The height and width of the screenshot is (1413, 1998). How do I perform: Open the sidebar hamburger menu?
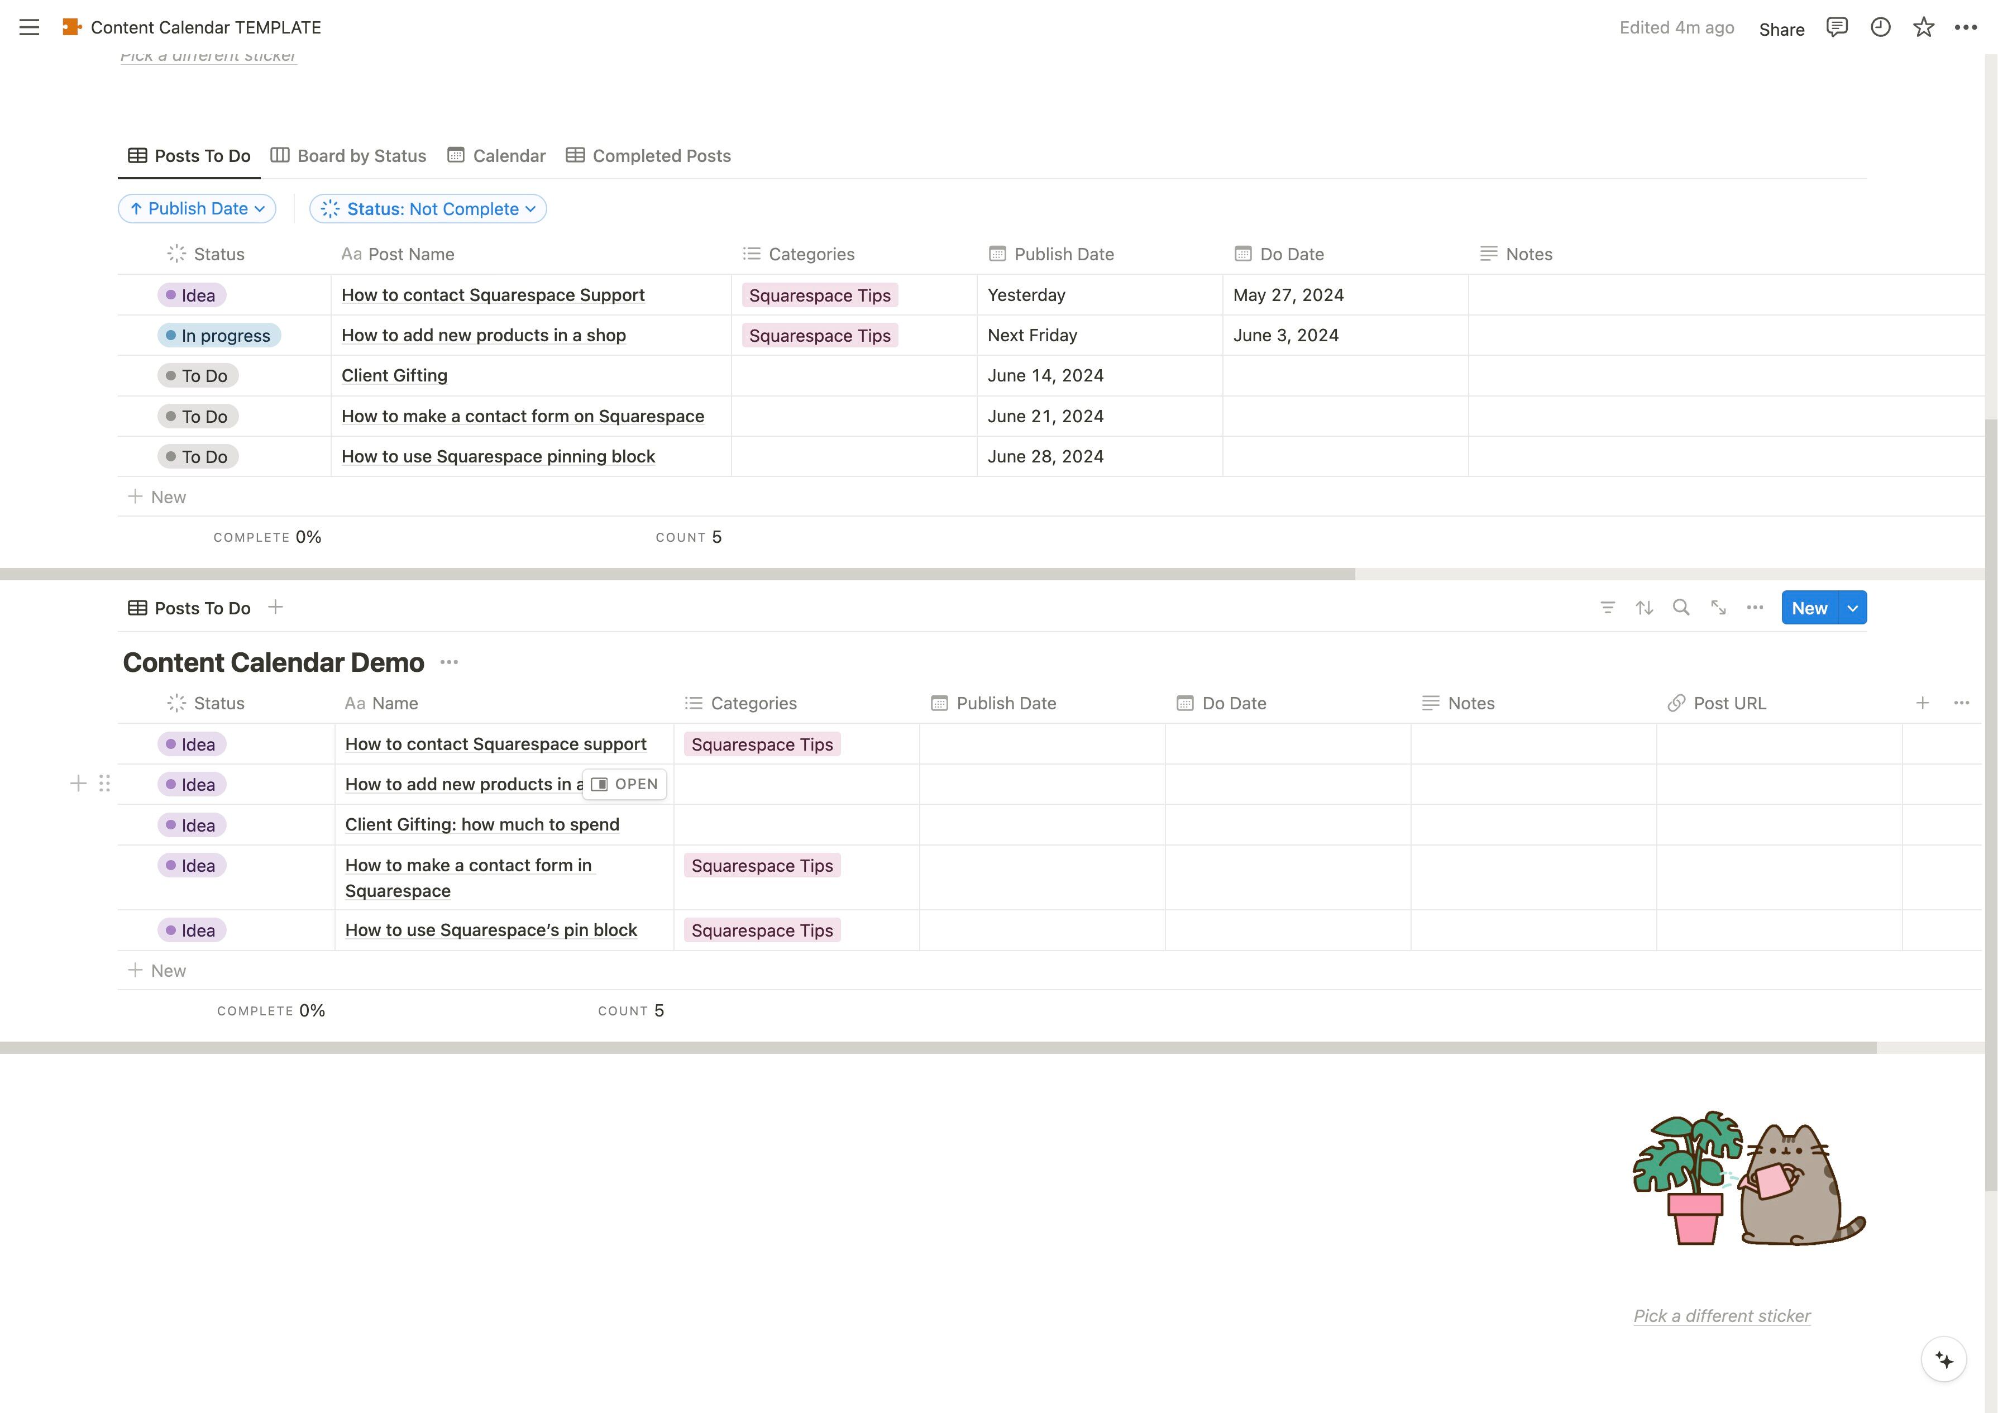click(x=28, y=27)
